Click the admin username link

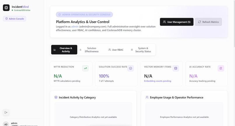[75, 27]
